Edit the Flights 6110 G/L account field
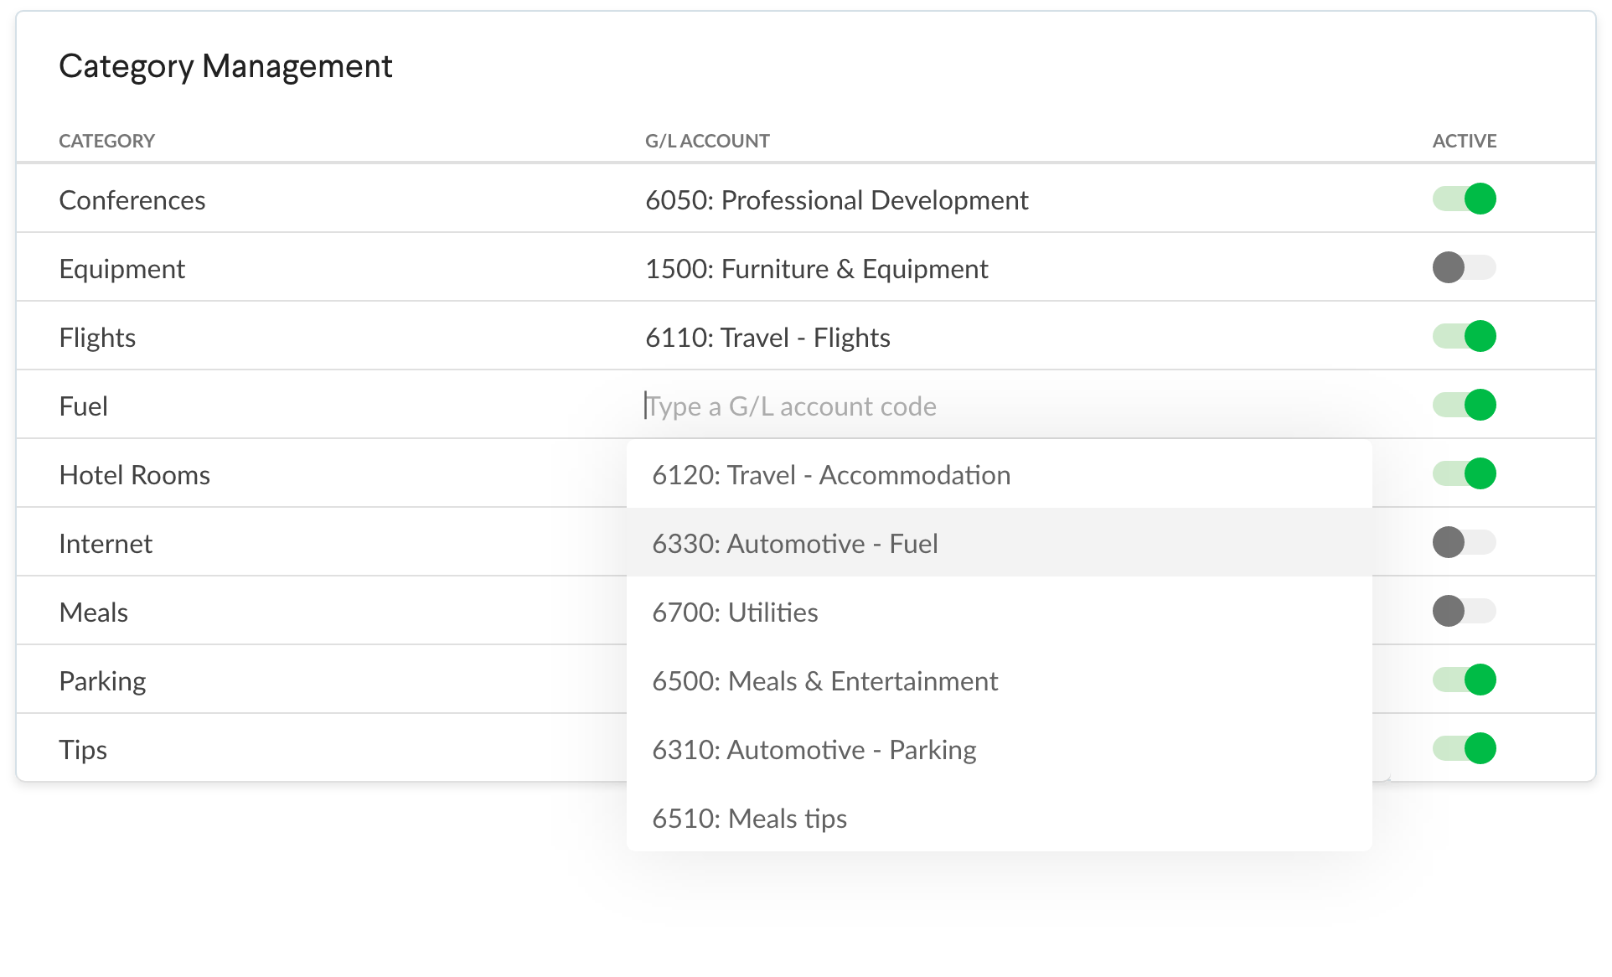Viewport: 1612px width, 977px height. click(x=767, y=338)
